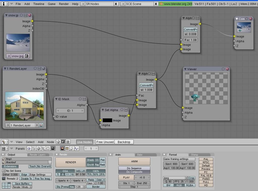Open Node menu in node editor header

coord(50,142)
